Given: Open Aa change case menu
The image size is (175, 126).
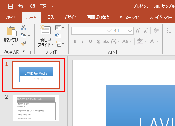Looking at the screenshot, I should coord(127,41).
